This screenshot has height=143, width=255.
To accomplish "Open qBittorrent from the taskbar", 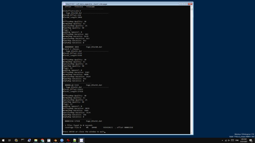I will (62, 140).
